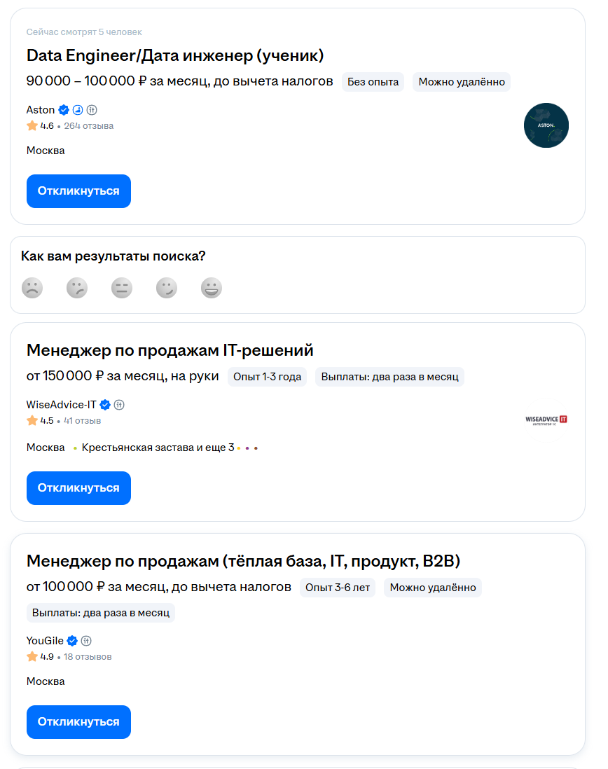Click the gray HH badge next to WiseAdvice-IT
The height and width of the screenshot is (769, 608).
(x=119, y=405)
